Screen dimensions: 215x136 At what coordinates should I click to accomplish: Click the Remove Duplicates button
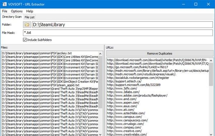(x=159, y=54)
